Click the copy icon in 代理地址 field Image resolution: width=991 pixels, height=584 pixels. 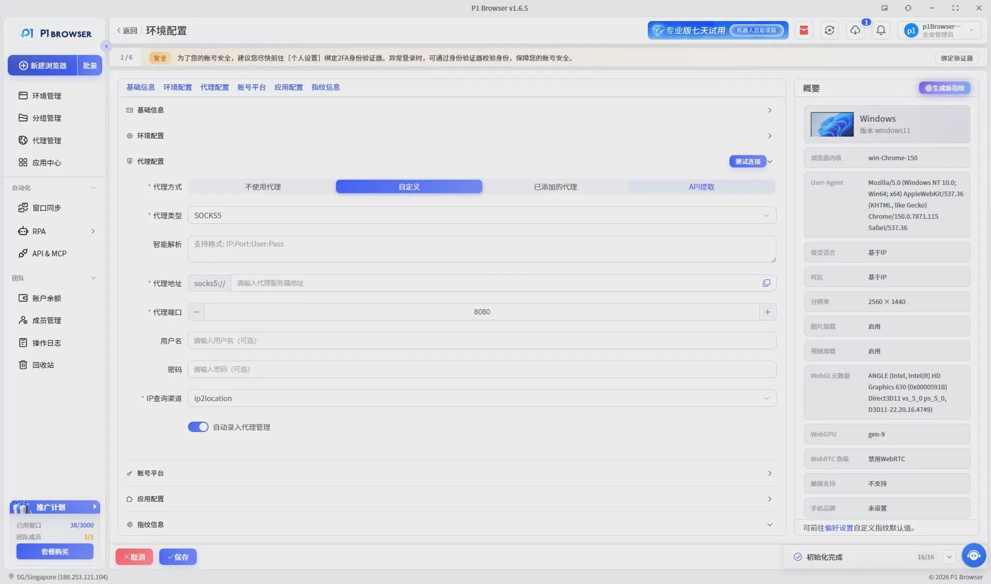[x=766, y=283]
